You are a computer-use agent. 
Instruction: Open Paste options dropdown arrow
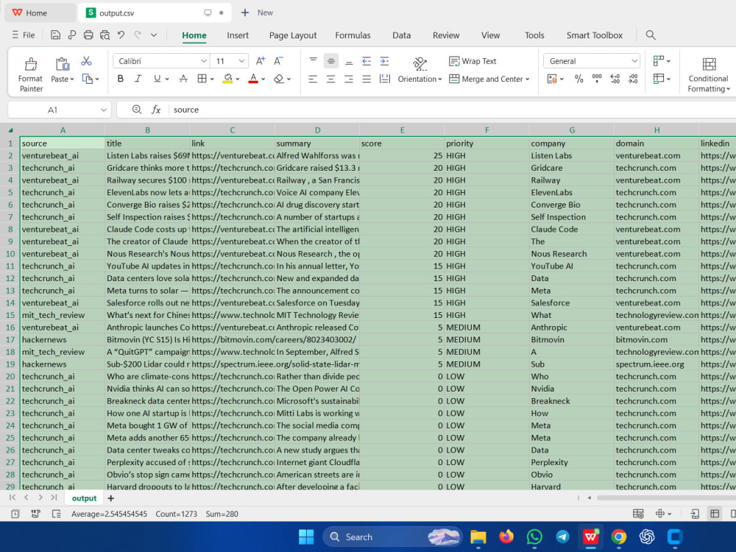click(x=72, y=79)
